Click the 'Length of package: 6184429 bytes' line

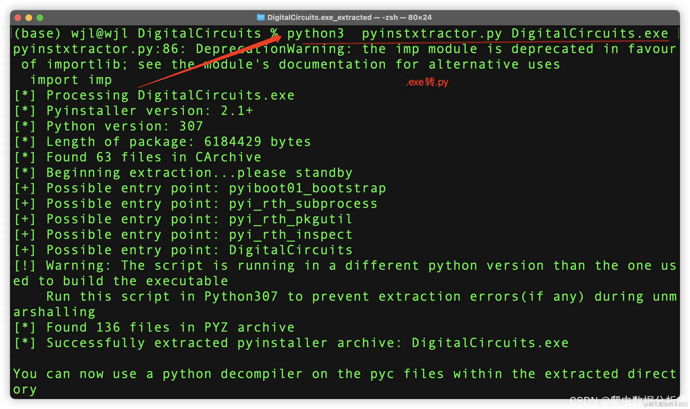179,142
